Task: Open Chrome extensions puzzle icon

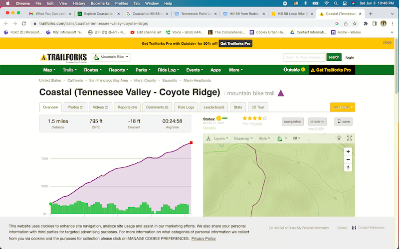Action: [366, 23]
